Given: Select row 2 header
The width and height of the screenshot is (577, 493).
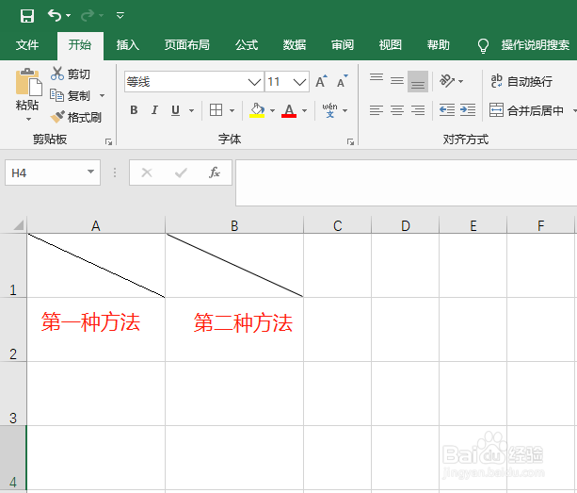Looking at the screenshot, I should pos(13,330).
